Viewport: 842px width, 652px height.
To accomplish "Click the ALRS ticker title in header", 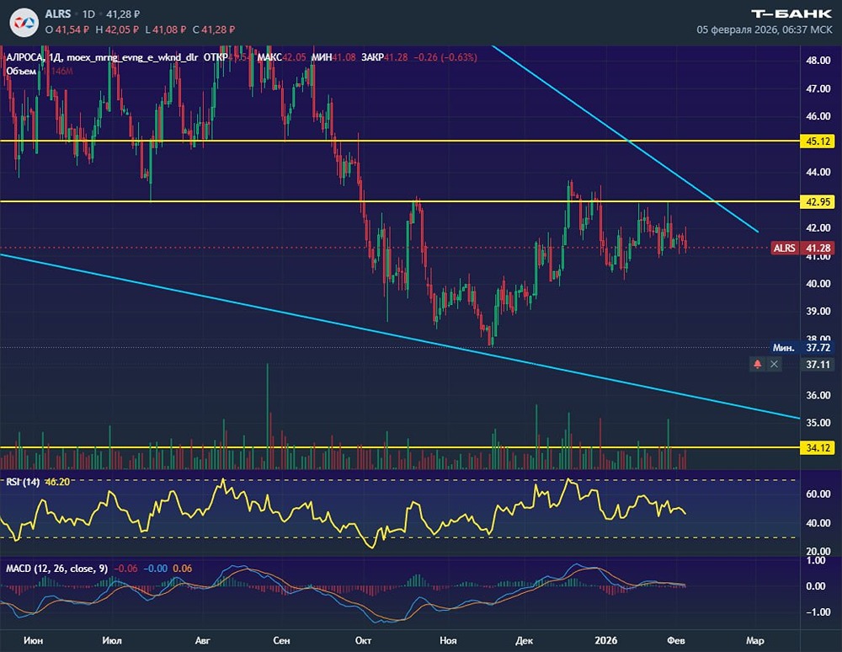I will tap(58, 13).
